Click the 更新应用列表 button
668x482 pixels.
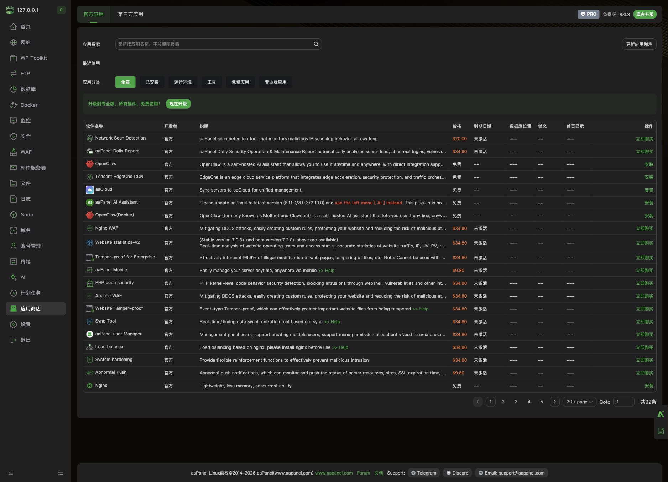click(639, 44)
